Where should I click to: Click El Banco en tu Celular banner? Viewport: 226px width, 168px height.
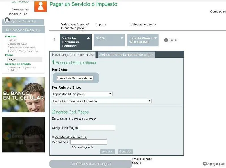click(x=23, y=95)
